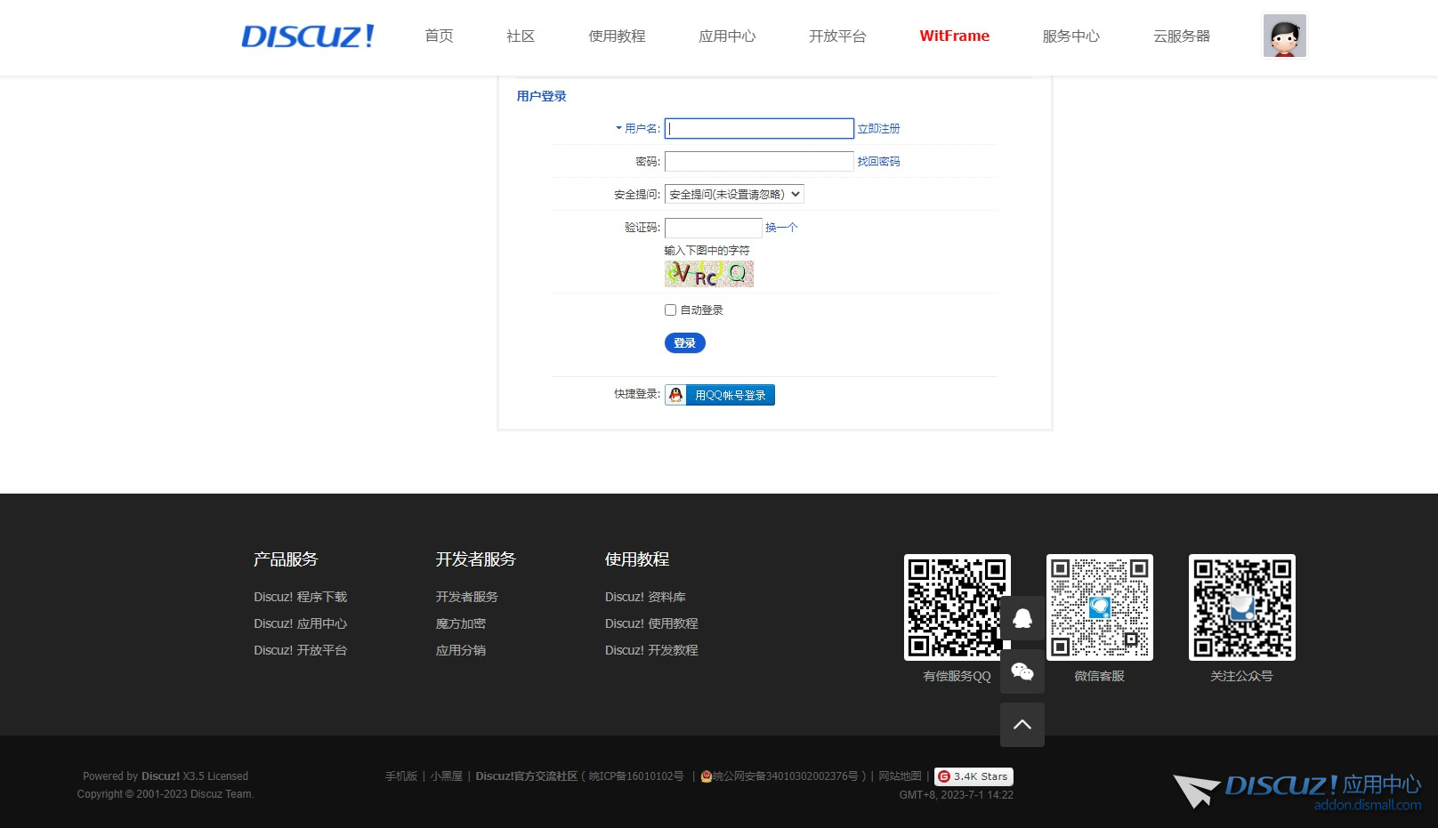Open the WeChat chat floating icon
1438x828 pixels.
(x=1022, y=671)
